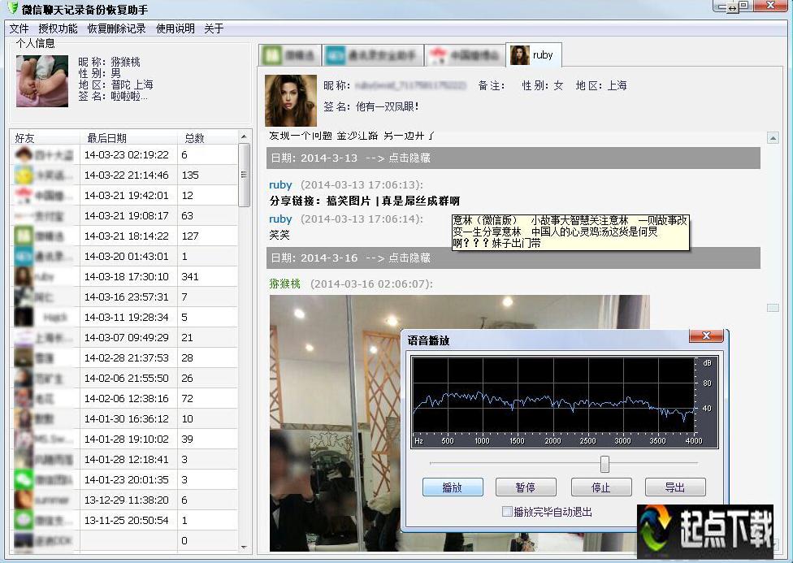This screenshot has height=563, width=793.
Task: Click ruby's avatar icon in friend list
Action: click(x=24, y=276)
